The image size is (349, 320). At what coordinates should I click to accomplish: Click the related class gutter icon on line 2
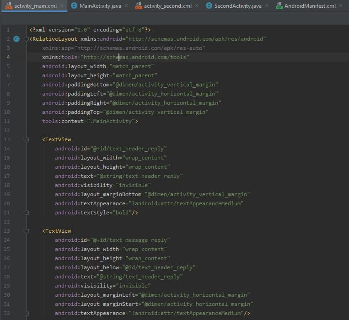pos(16,39)
